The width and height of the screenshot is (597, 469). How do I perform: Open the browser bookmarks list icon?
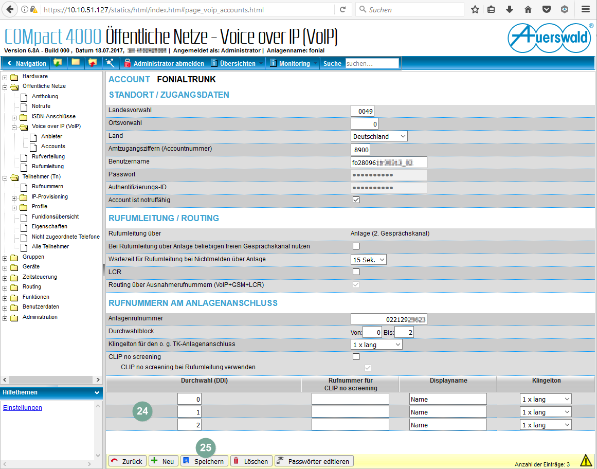(491, 10)
